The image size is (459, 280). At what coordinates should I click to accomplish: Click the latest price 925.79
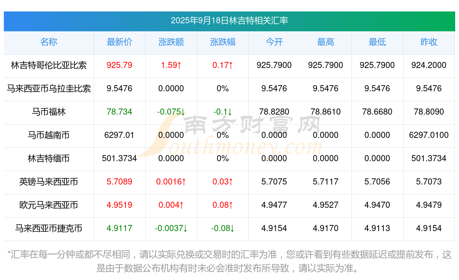click(119, 65)
